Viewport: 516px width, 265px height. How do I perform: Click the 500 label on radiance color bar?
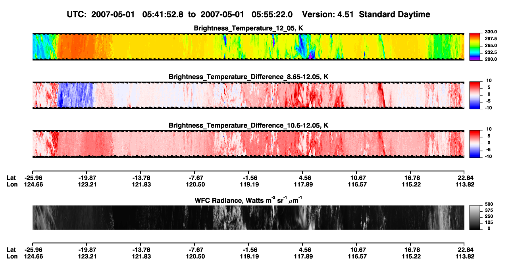488,204
